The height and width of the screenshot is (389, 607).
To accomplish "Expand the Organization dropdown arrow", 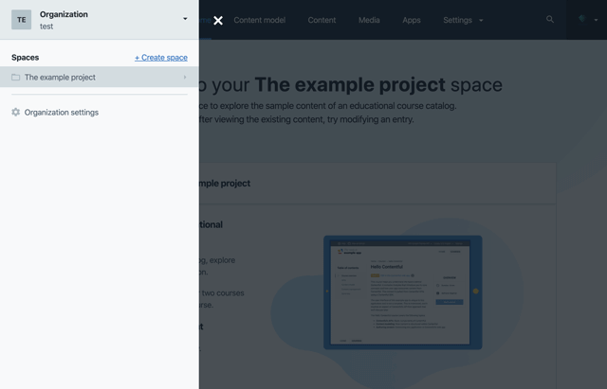I will pyautogui.click(x=185, y=19).
